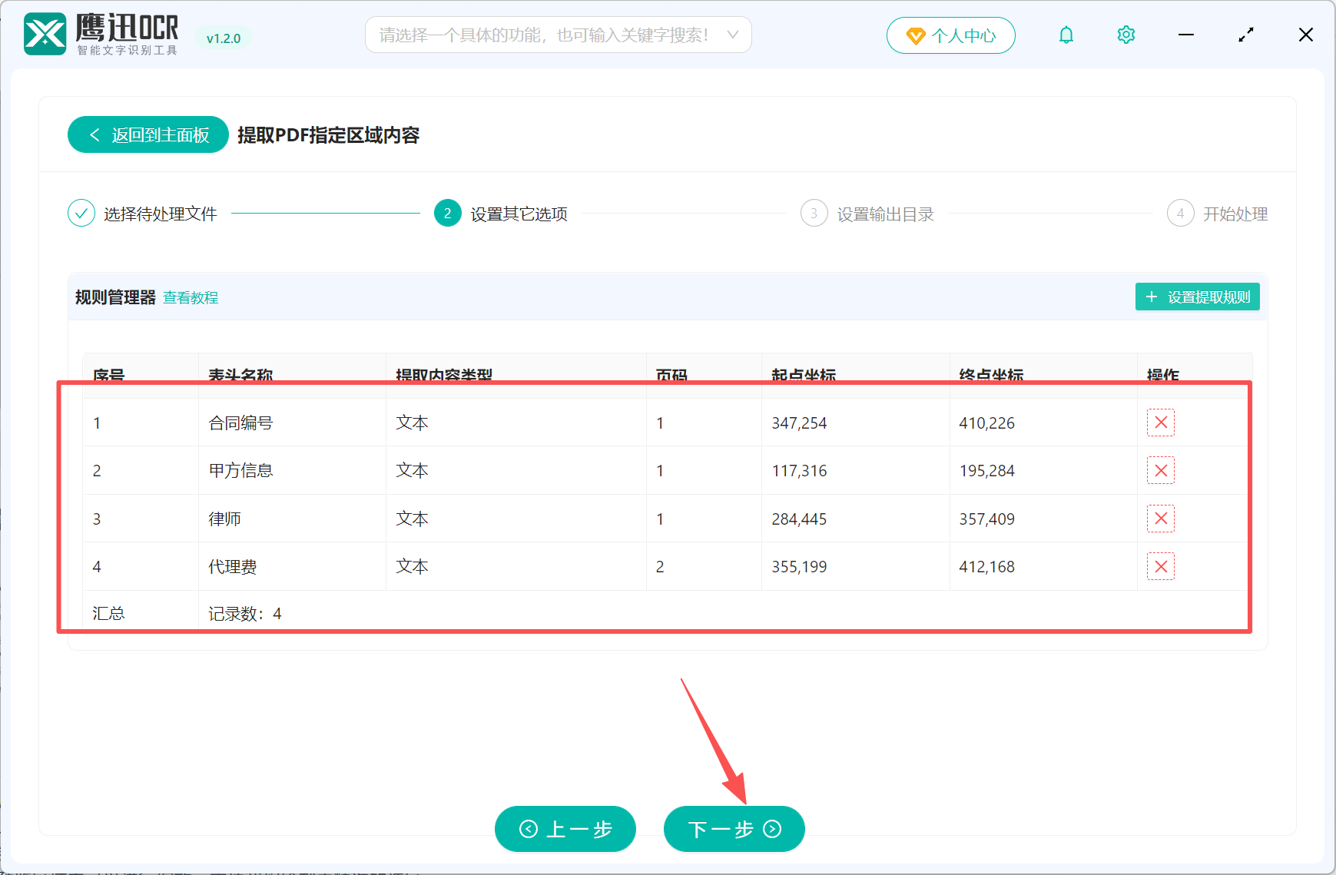
Task: Open 个人中心 panel
Action: click(x=951, y=35)
